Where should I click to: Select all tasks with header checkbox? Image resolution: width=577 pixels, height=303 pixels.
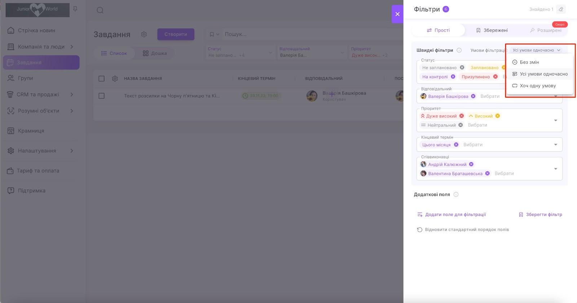click(102, 79)
